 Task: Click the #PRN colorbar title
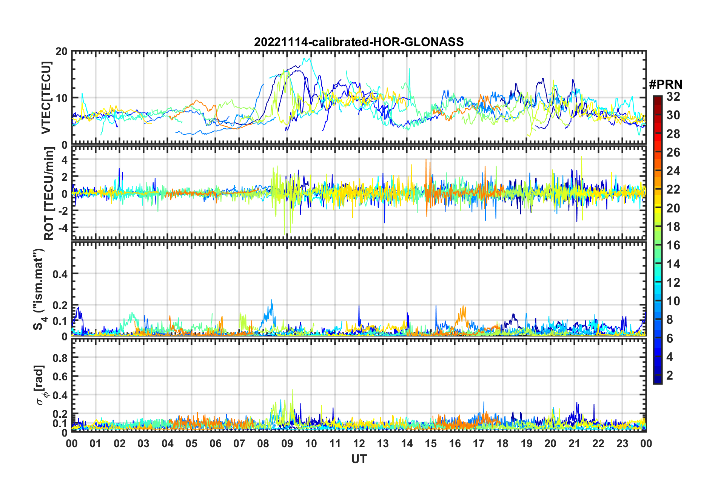665,84
